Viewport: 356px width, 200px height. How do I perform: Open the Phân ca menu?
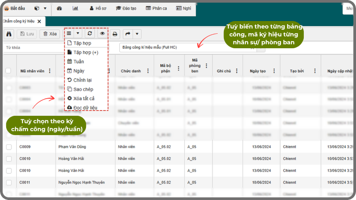coord(156,8)
